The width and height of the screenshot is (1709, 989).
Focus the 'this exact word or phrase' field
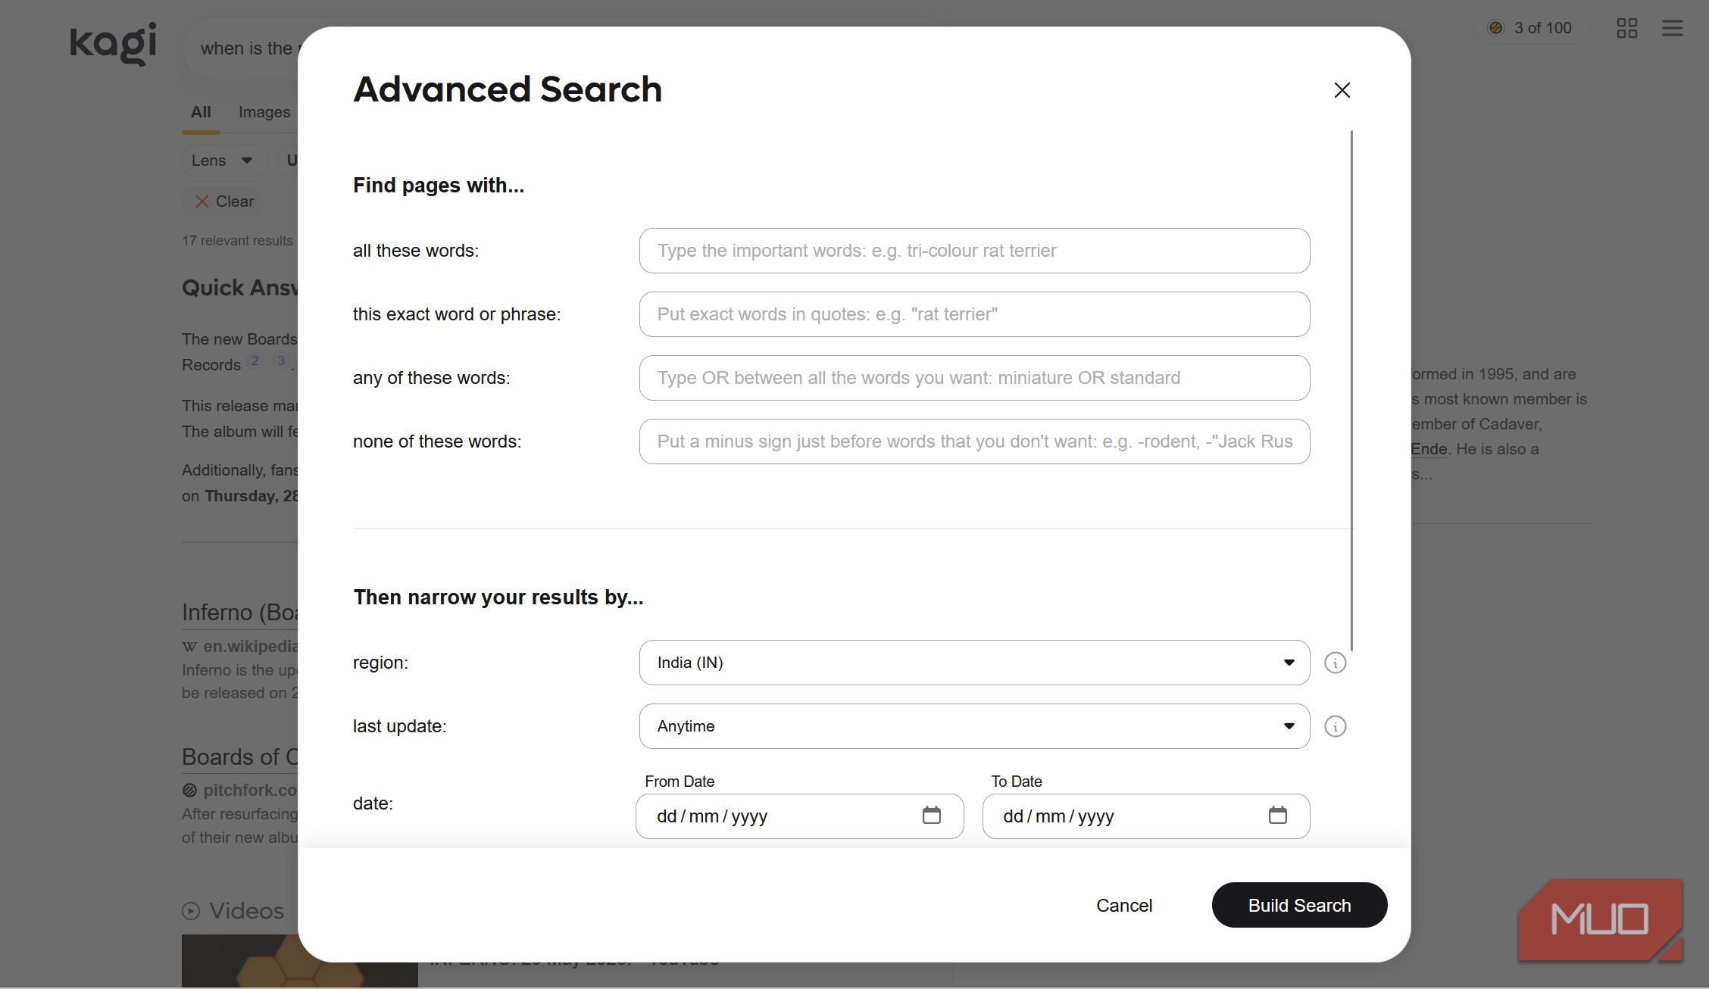point(974,314)
